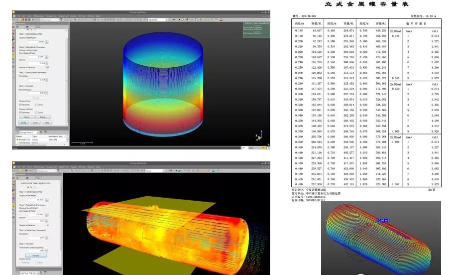
Task: Click the highlighted Create button
Action: coord(23,123)
